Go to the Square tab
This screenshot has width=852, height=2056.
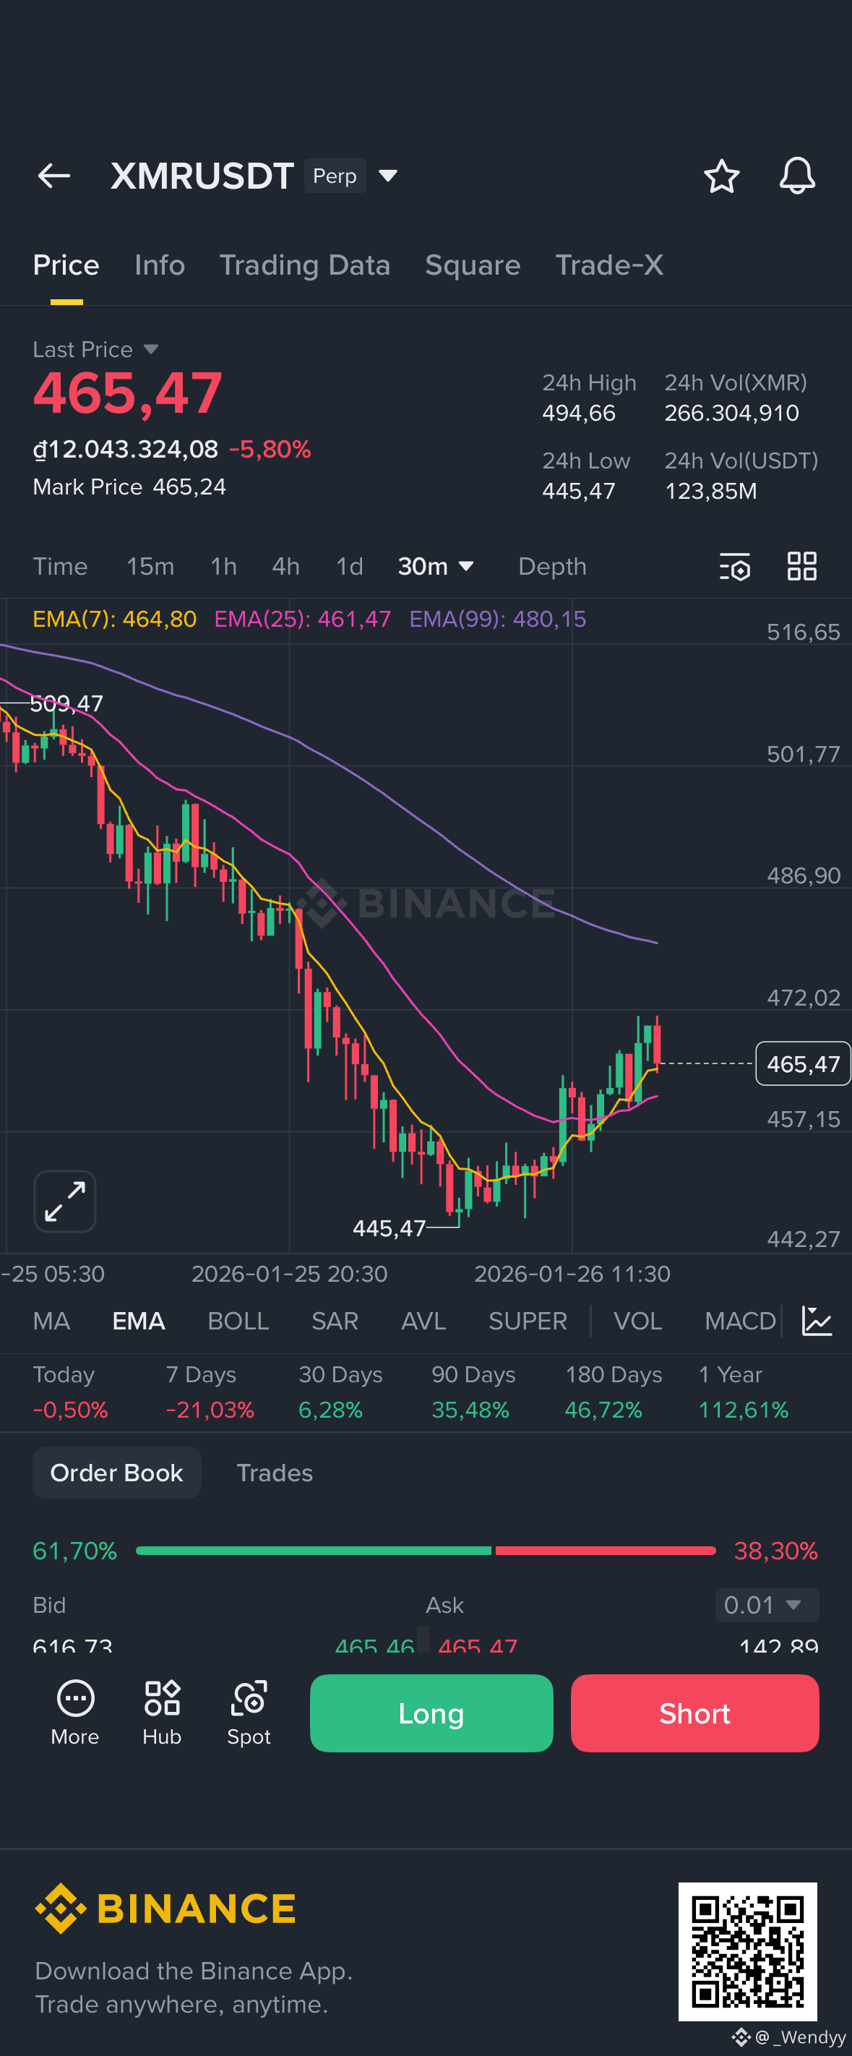pyautogui.click(x=473, y=265)
